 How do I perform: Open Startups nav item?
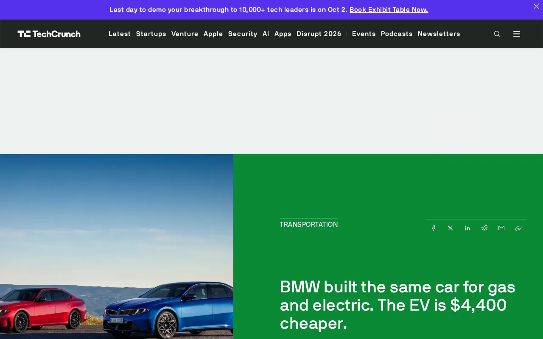coord(151,34)
